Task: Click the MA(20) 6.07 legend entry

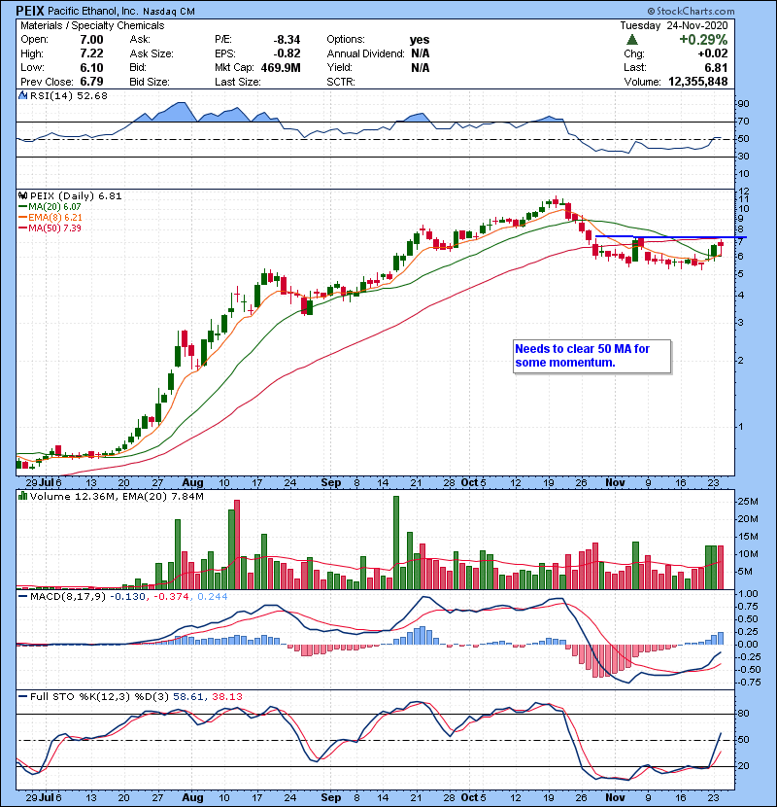Action: click(50, 207)
